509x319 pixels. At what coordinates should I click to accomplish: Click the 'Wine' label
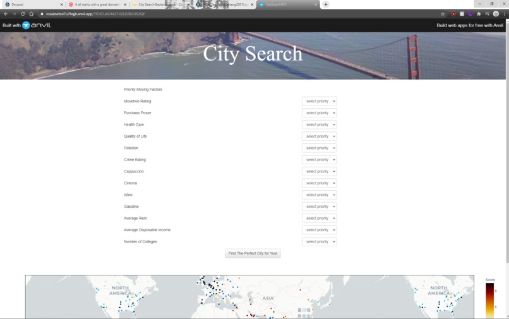click(128, 195)
